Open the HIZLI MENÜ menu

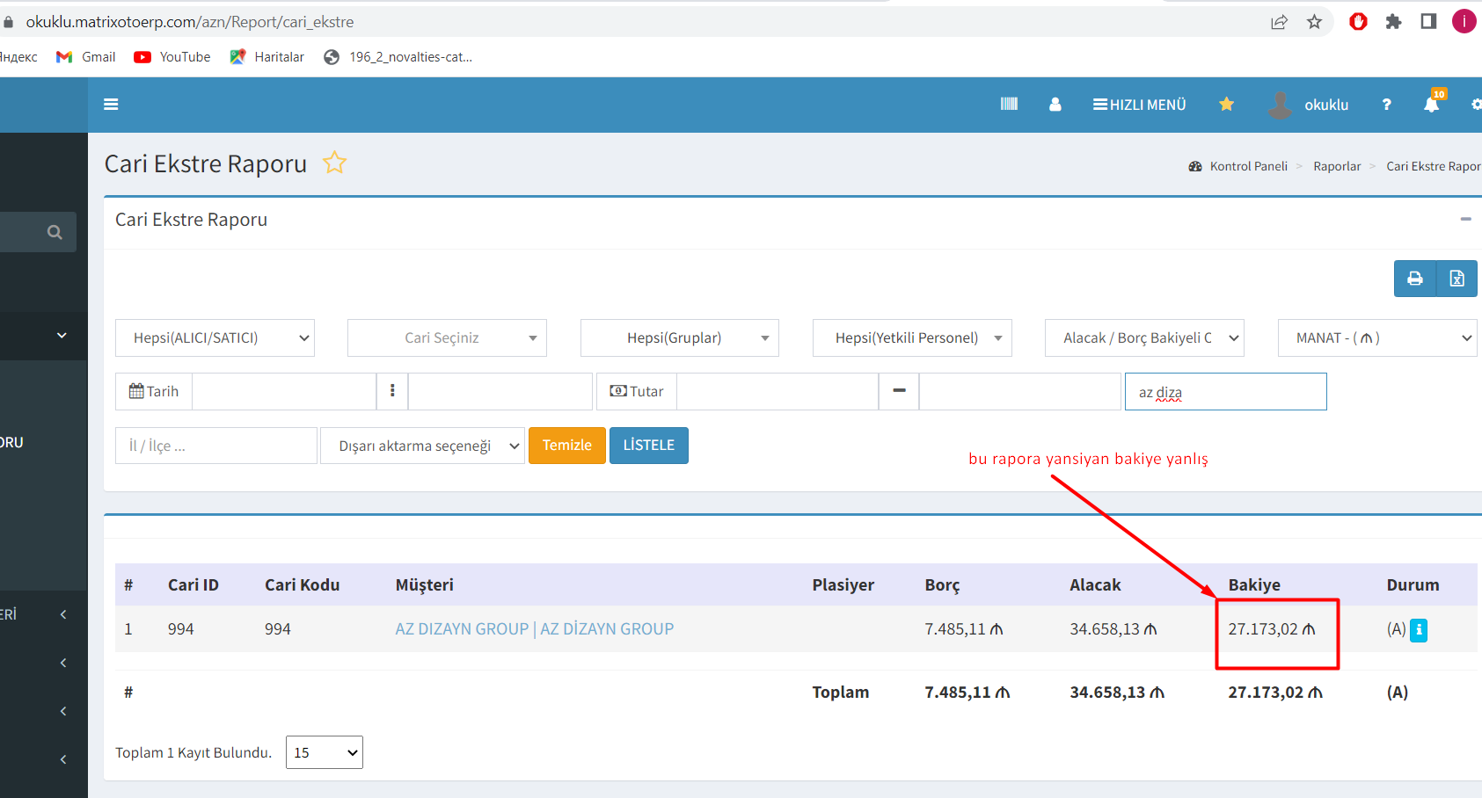pyautogui.click(x=1139, y=105)
